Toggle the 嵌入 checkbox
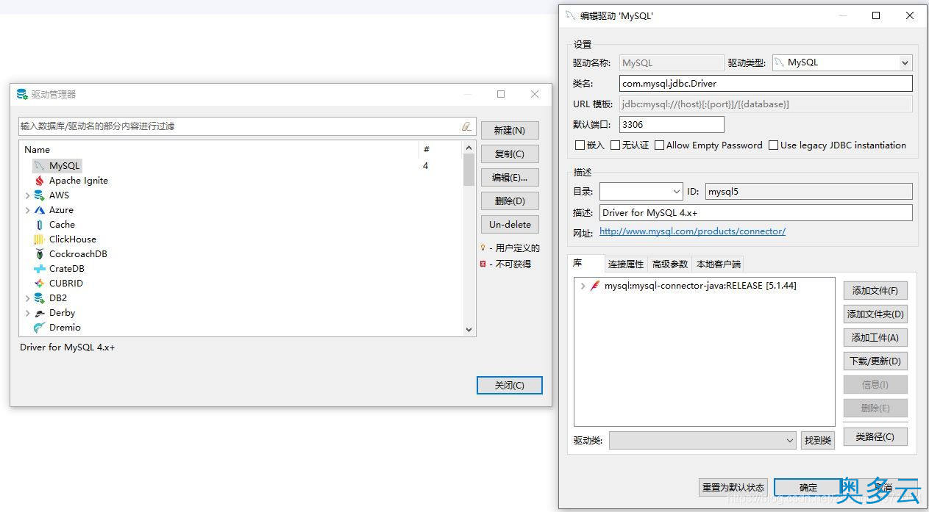Viewport: 929px width, 512px height. click(x=580, y=145)
